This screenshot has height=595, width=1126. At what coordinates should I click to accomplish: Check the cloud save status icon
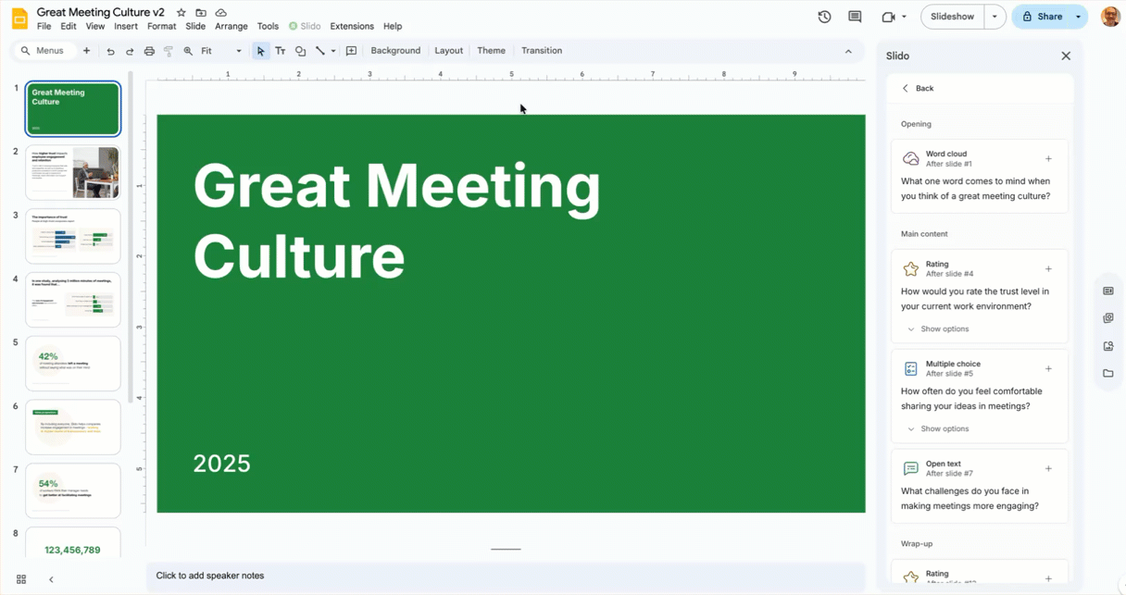(220, 13)
